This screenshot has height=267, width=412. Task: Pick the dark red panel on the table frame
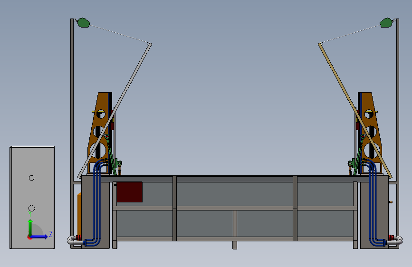(x=129, y=192)
